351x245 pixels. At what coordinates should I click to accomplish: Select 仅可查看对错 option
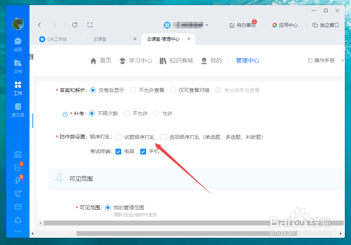[x=173, y=90]
